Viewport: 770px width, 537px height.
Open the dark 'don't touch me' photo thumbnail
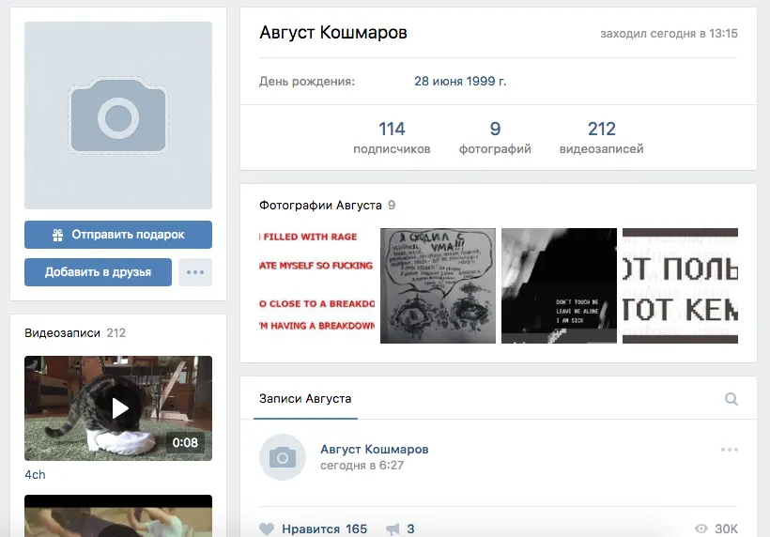point(559,285)
